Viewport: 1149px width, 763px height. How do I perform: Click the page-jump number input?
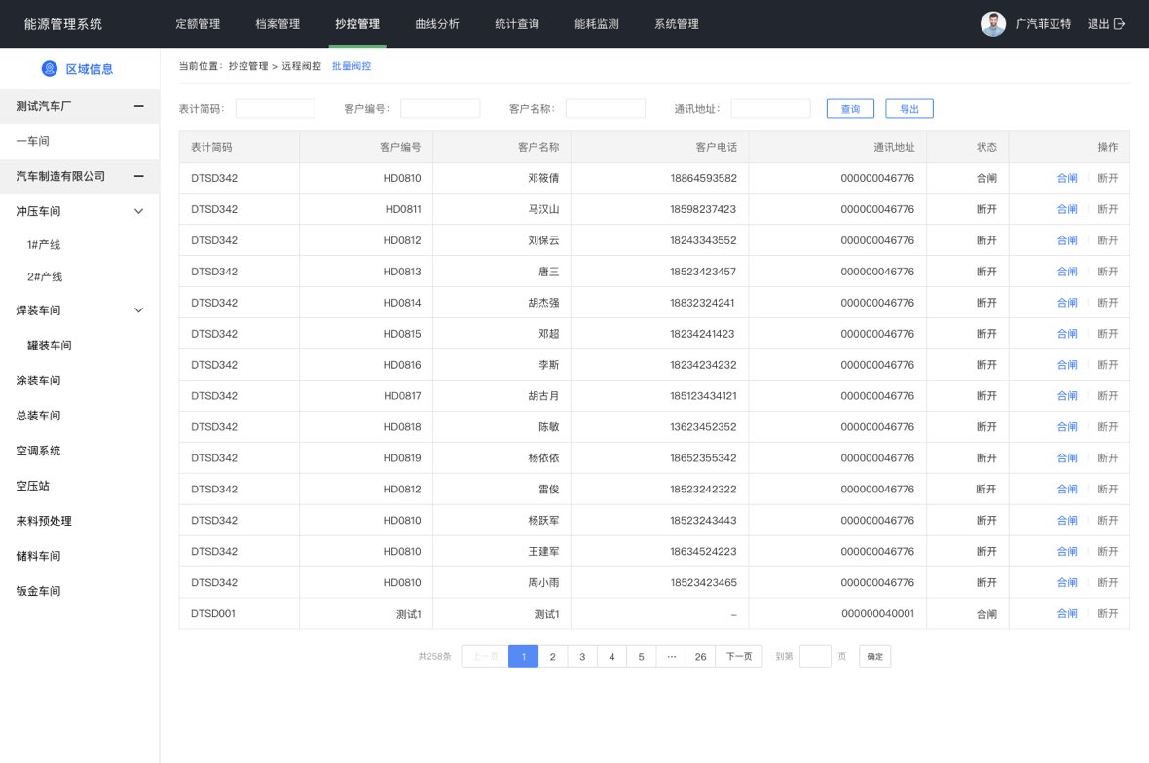815,656
